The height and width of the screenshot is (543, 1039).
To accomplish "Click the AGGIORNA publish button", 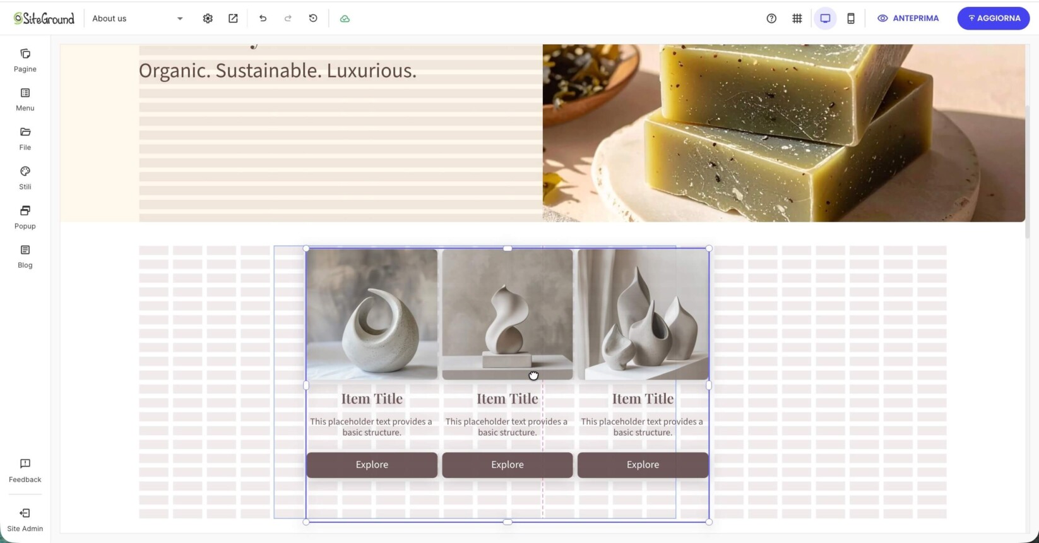I will click(994, 18).
